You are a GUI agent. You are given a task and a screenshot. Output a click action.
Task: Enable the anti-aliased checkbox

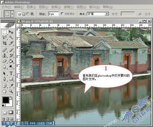point(62,14)
